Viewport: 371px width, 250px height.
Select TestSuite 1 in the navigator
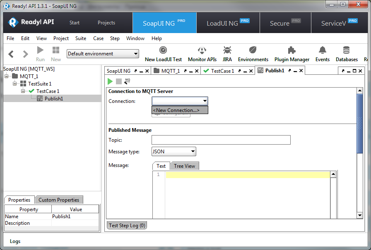coord(40,83)
